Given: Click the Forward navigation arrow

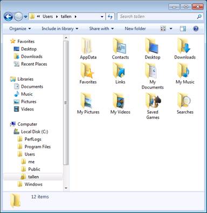Looking at the screenshot, I should click(18, 17).
